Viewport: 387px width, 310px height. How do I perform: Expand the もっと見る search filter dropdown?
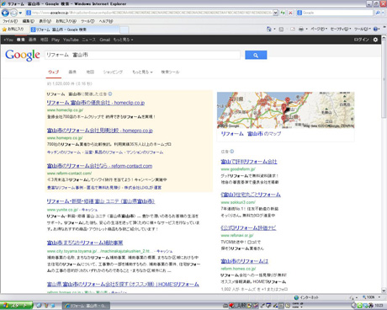click(142, 72)
